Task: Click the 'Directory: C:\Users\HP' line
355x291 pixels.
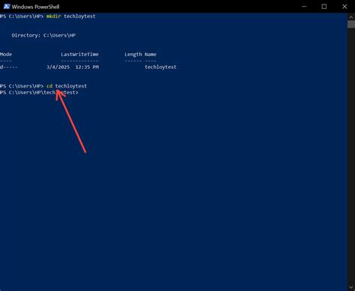Action: pos(43,35)
